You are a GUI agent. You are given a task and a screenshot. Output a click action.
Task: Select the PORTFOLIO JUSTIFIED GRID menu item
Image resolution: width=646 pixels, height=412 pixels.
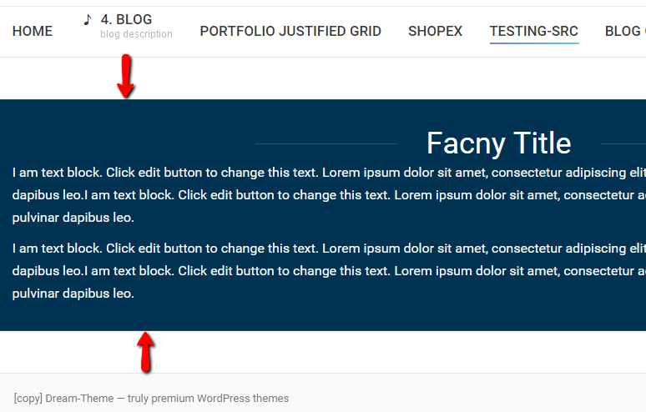click(x=290, y=32)
